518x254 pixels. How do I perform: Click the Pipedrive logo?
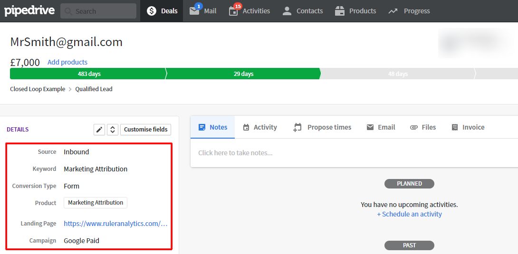point(29,11)
